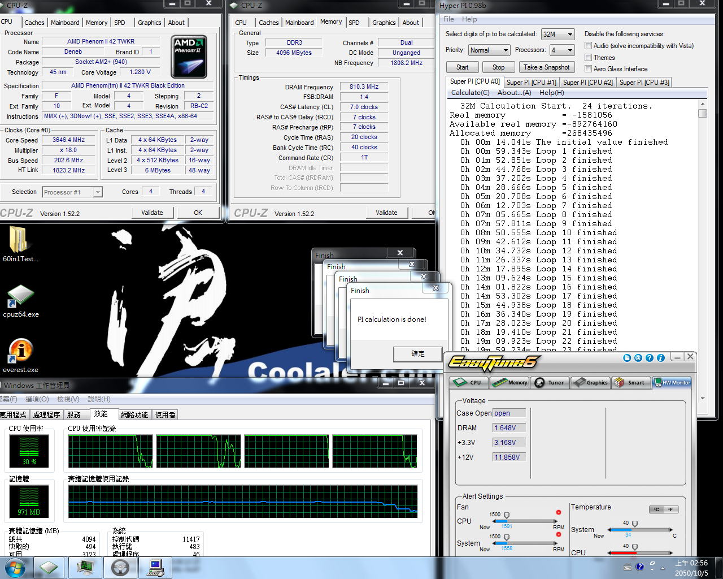Switch temperature unit to °F
Screen dimensions: 723x579
670,509
